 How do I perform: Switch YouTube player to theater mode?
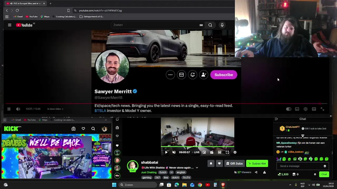(314, 109)
